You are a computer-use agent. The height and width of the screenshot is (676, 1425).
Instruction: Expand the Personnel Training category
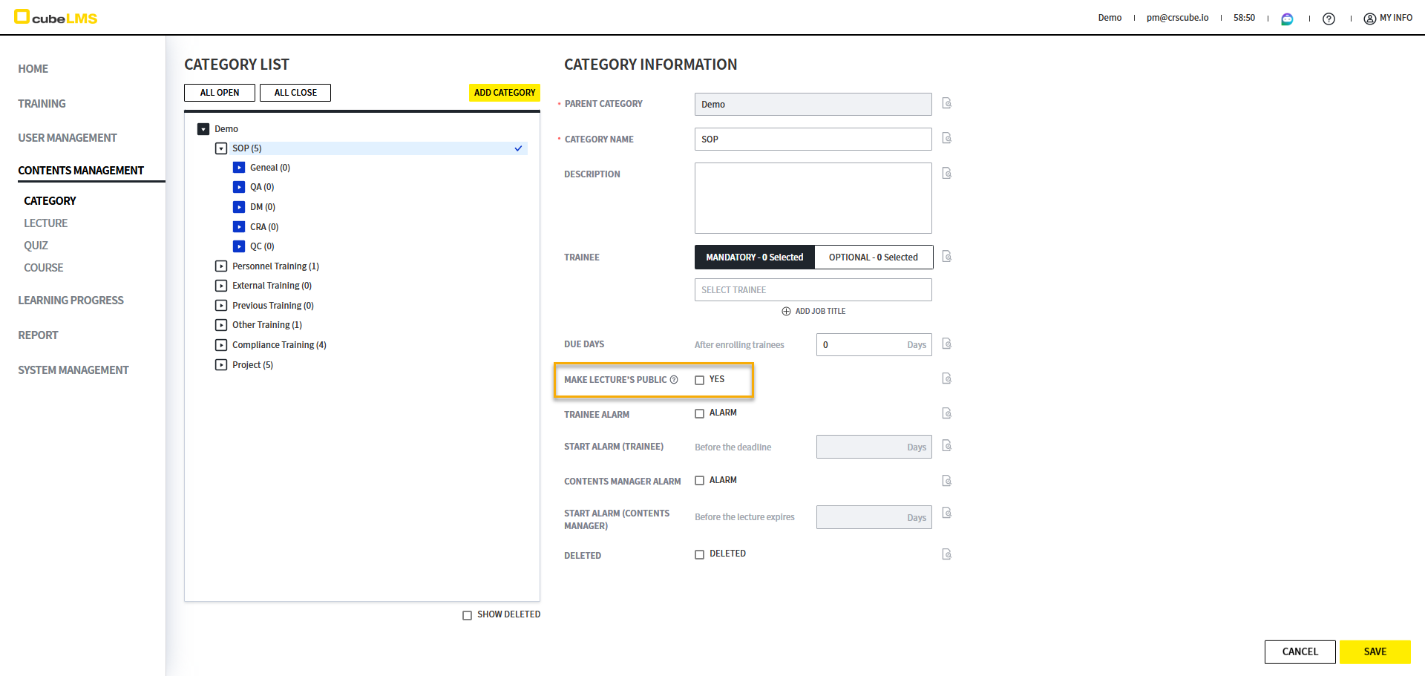(x=220, y=266)
